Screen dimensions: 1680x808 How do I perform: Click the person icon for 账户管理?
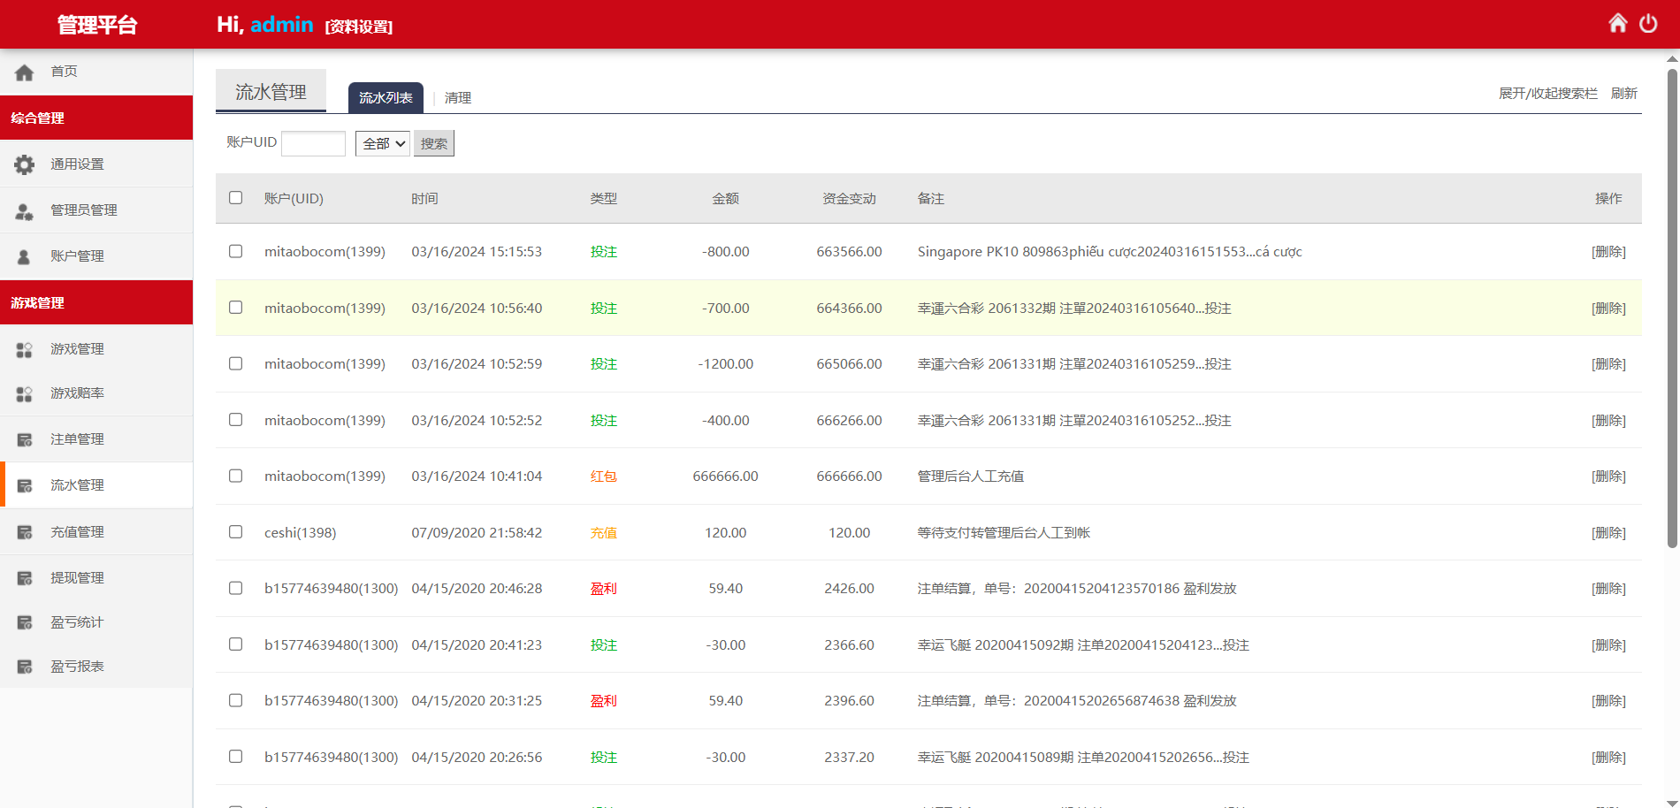pyautogui.click(x=25, y=256)
